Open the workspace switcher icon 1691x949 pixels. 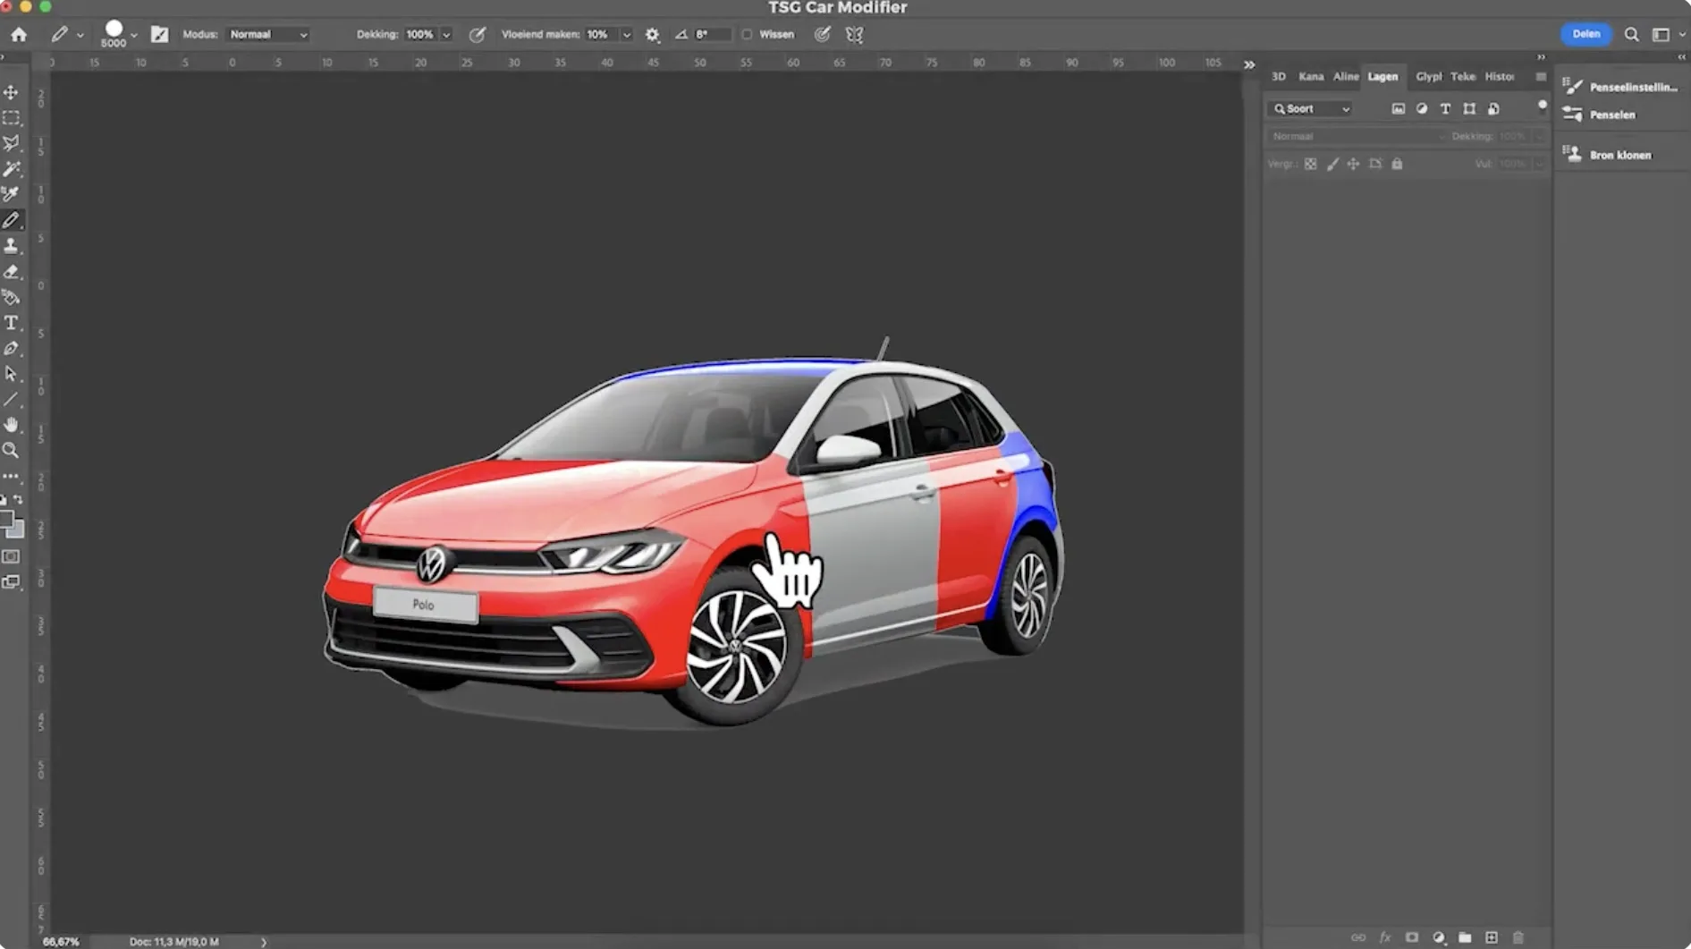1661,35
